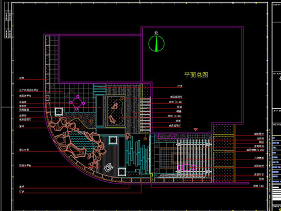The image size is (281, 211).
Task: Click the orange lamp marker beside curved yellow path
Action: click(91, 121)
